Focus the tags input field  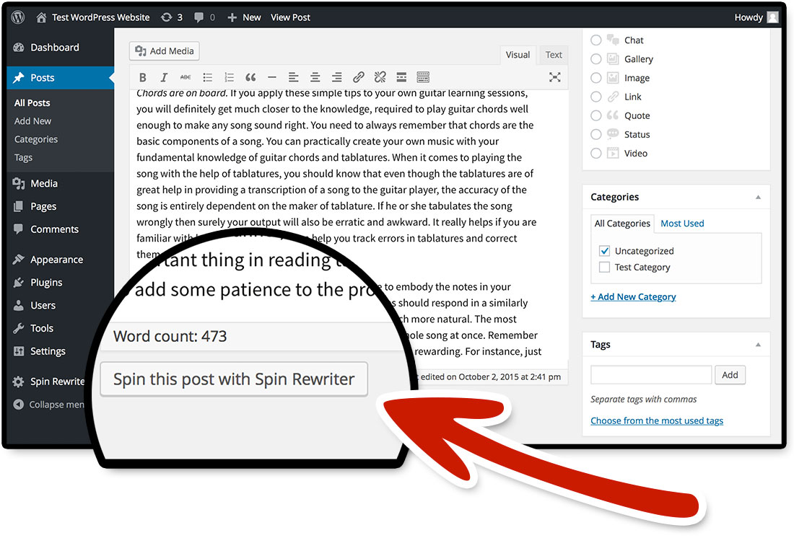pos(651,375)
